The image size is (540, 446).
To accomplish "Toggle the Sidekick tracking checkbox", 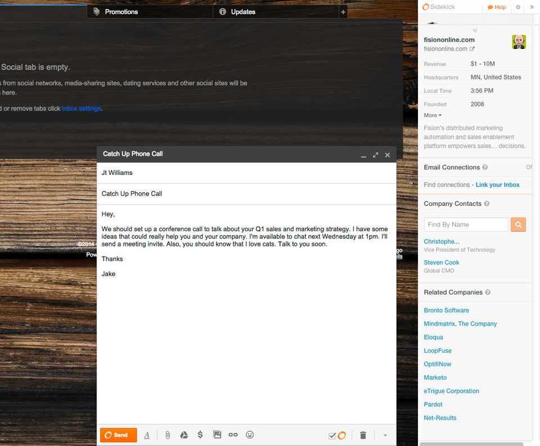I will [332, 436].
